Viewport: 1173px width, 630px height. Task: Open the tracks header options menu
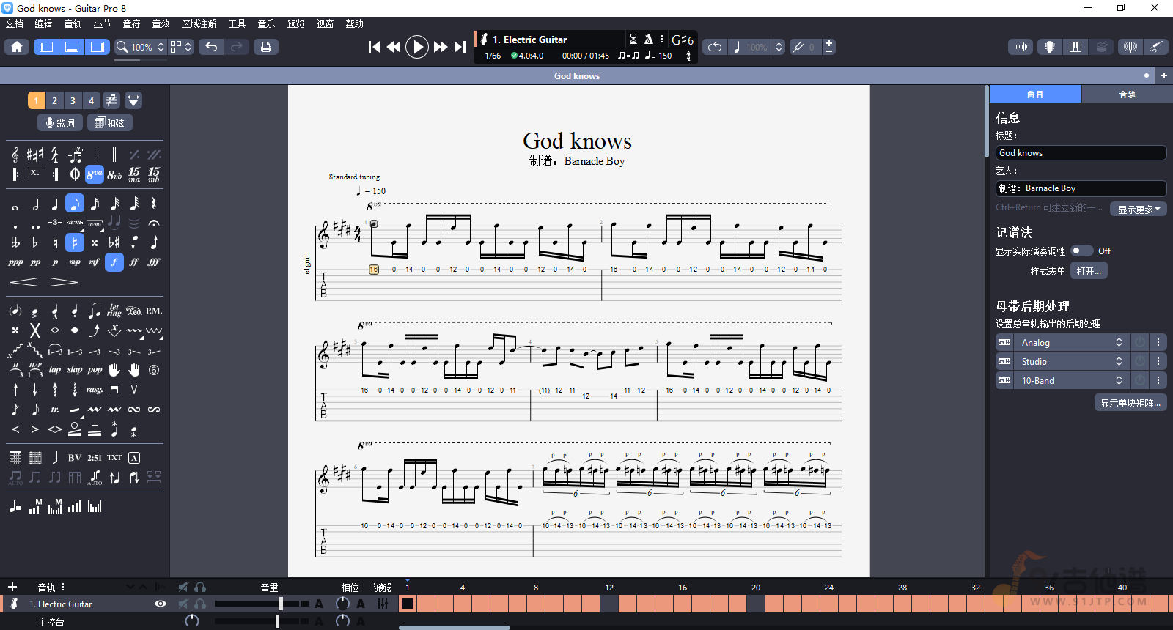coord(63,587)
